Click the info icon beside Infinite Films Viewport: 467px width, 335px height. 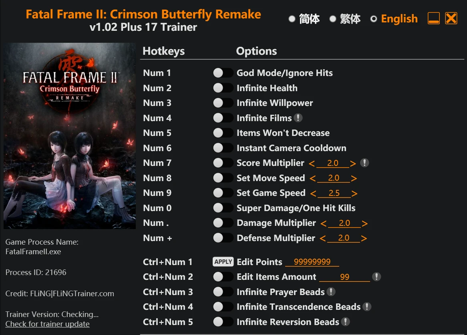click(298, 118)
